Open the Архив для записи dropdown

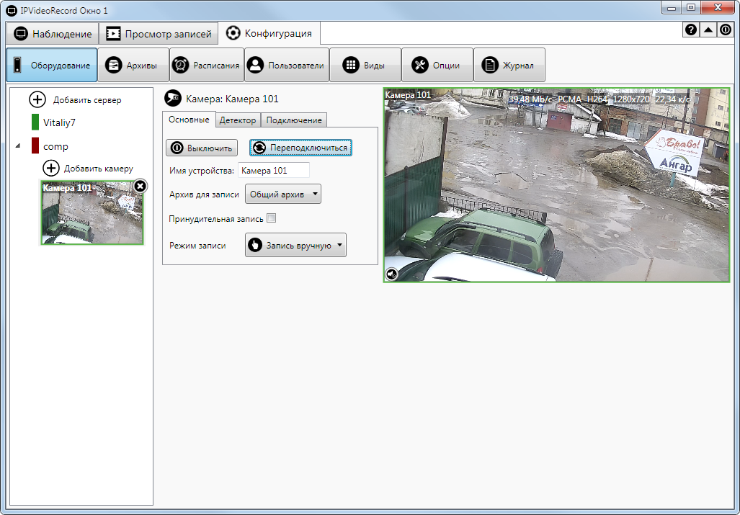283,194
